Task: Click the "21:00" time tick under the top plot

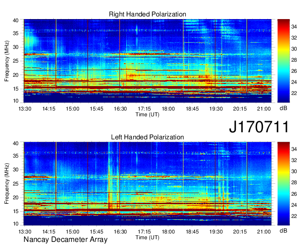Action: (x=264, y=109)
